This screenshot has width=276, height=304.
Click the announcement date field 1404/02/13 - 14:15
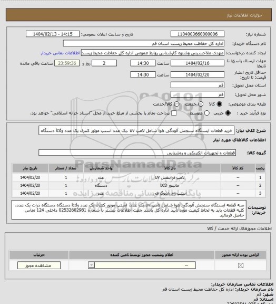(x=53, y=34)
